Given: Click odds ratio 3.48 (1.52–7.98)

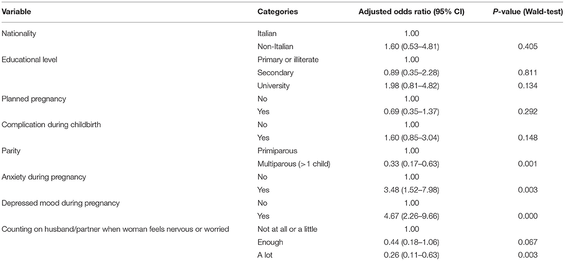Looking at the screenshot, I should (411, 189).
